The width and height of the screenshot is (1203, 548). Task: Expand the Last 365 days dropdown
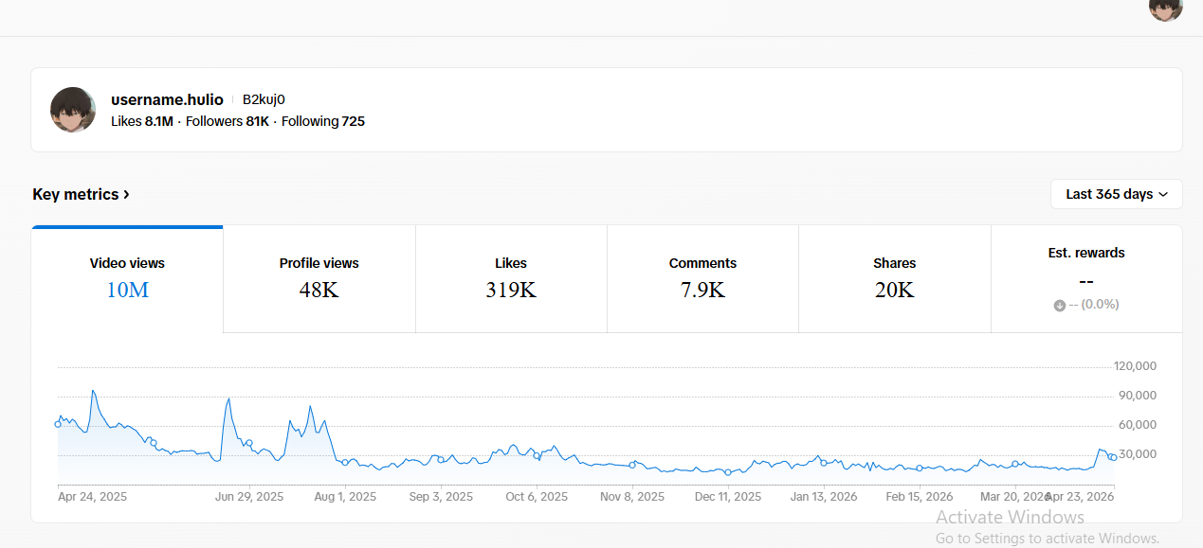pyautogui.click(x=1116, y=194)
